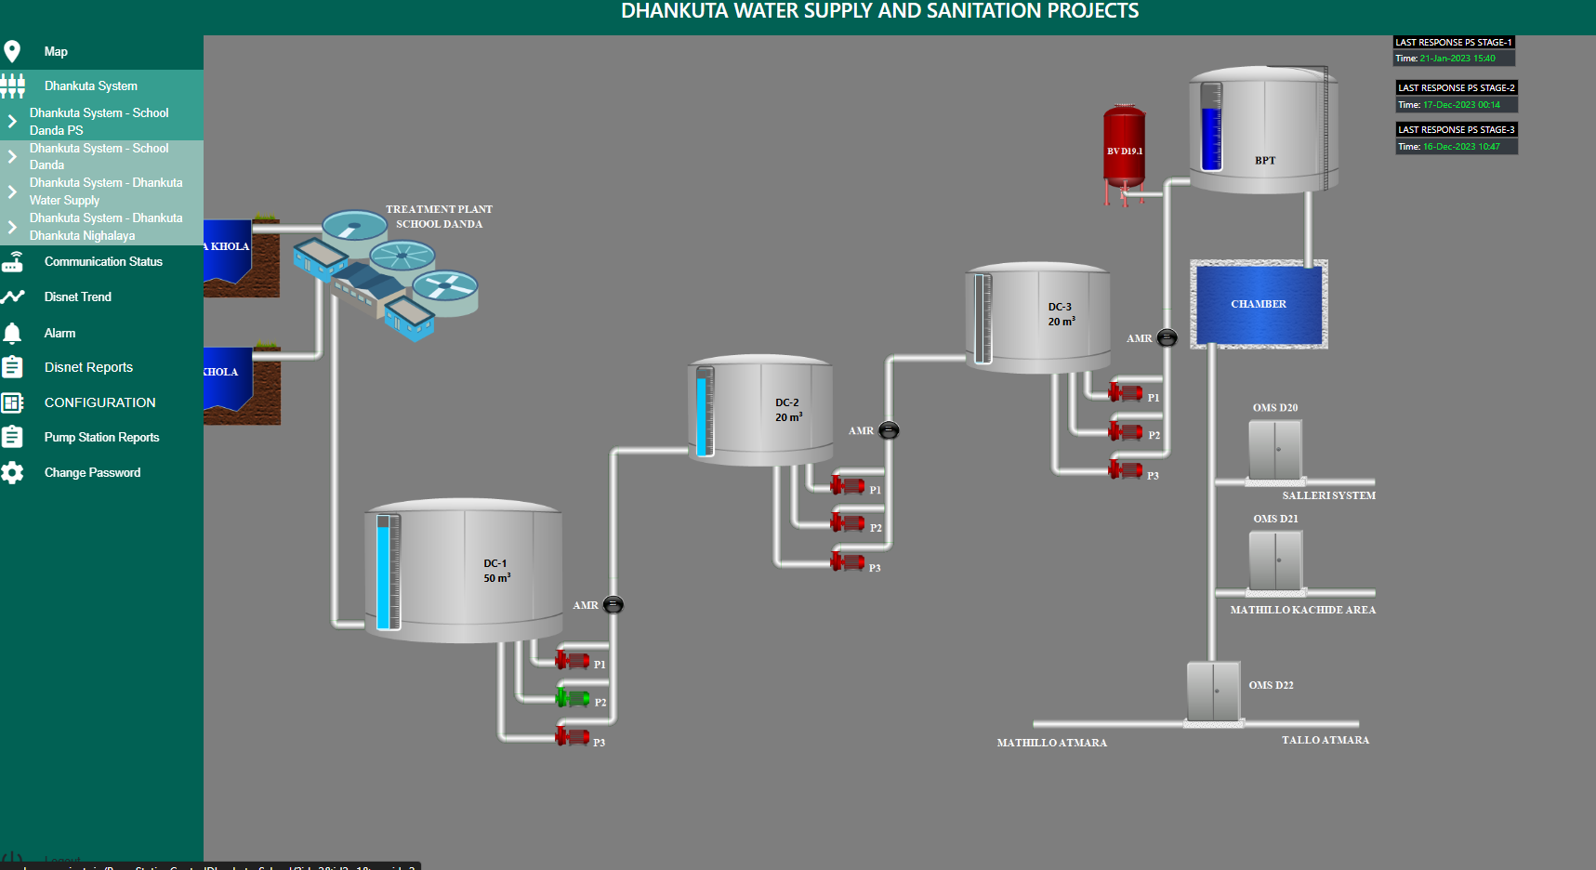Open Change Password settings
Screen dimensions: 1596x870
[92, 473]
